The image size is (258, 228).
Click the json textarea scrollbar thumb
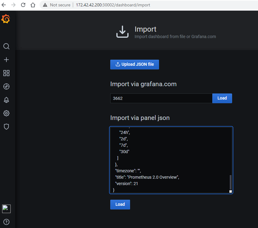(x=231, y=182)
